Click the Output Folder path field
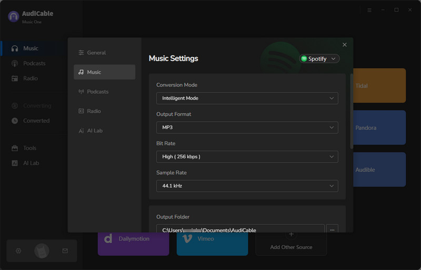 pyautogui.click(x=240, y=229)
